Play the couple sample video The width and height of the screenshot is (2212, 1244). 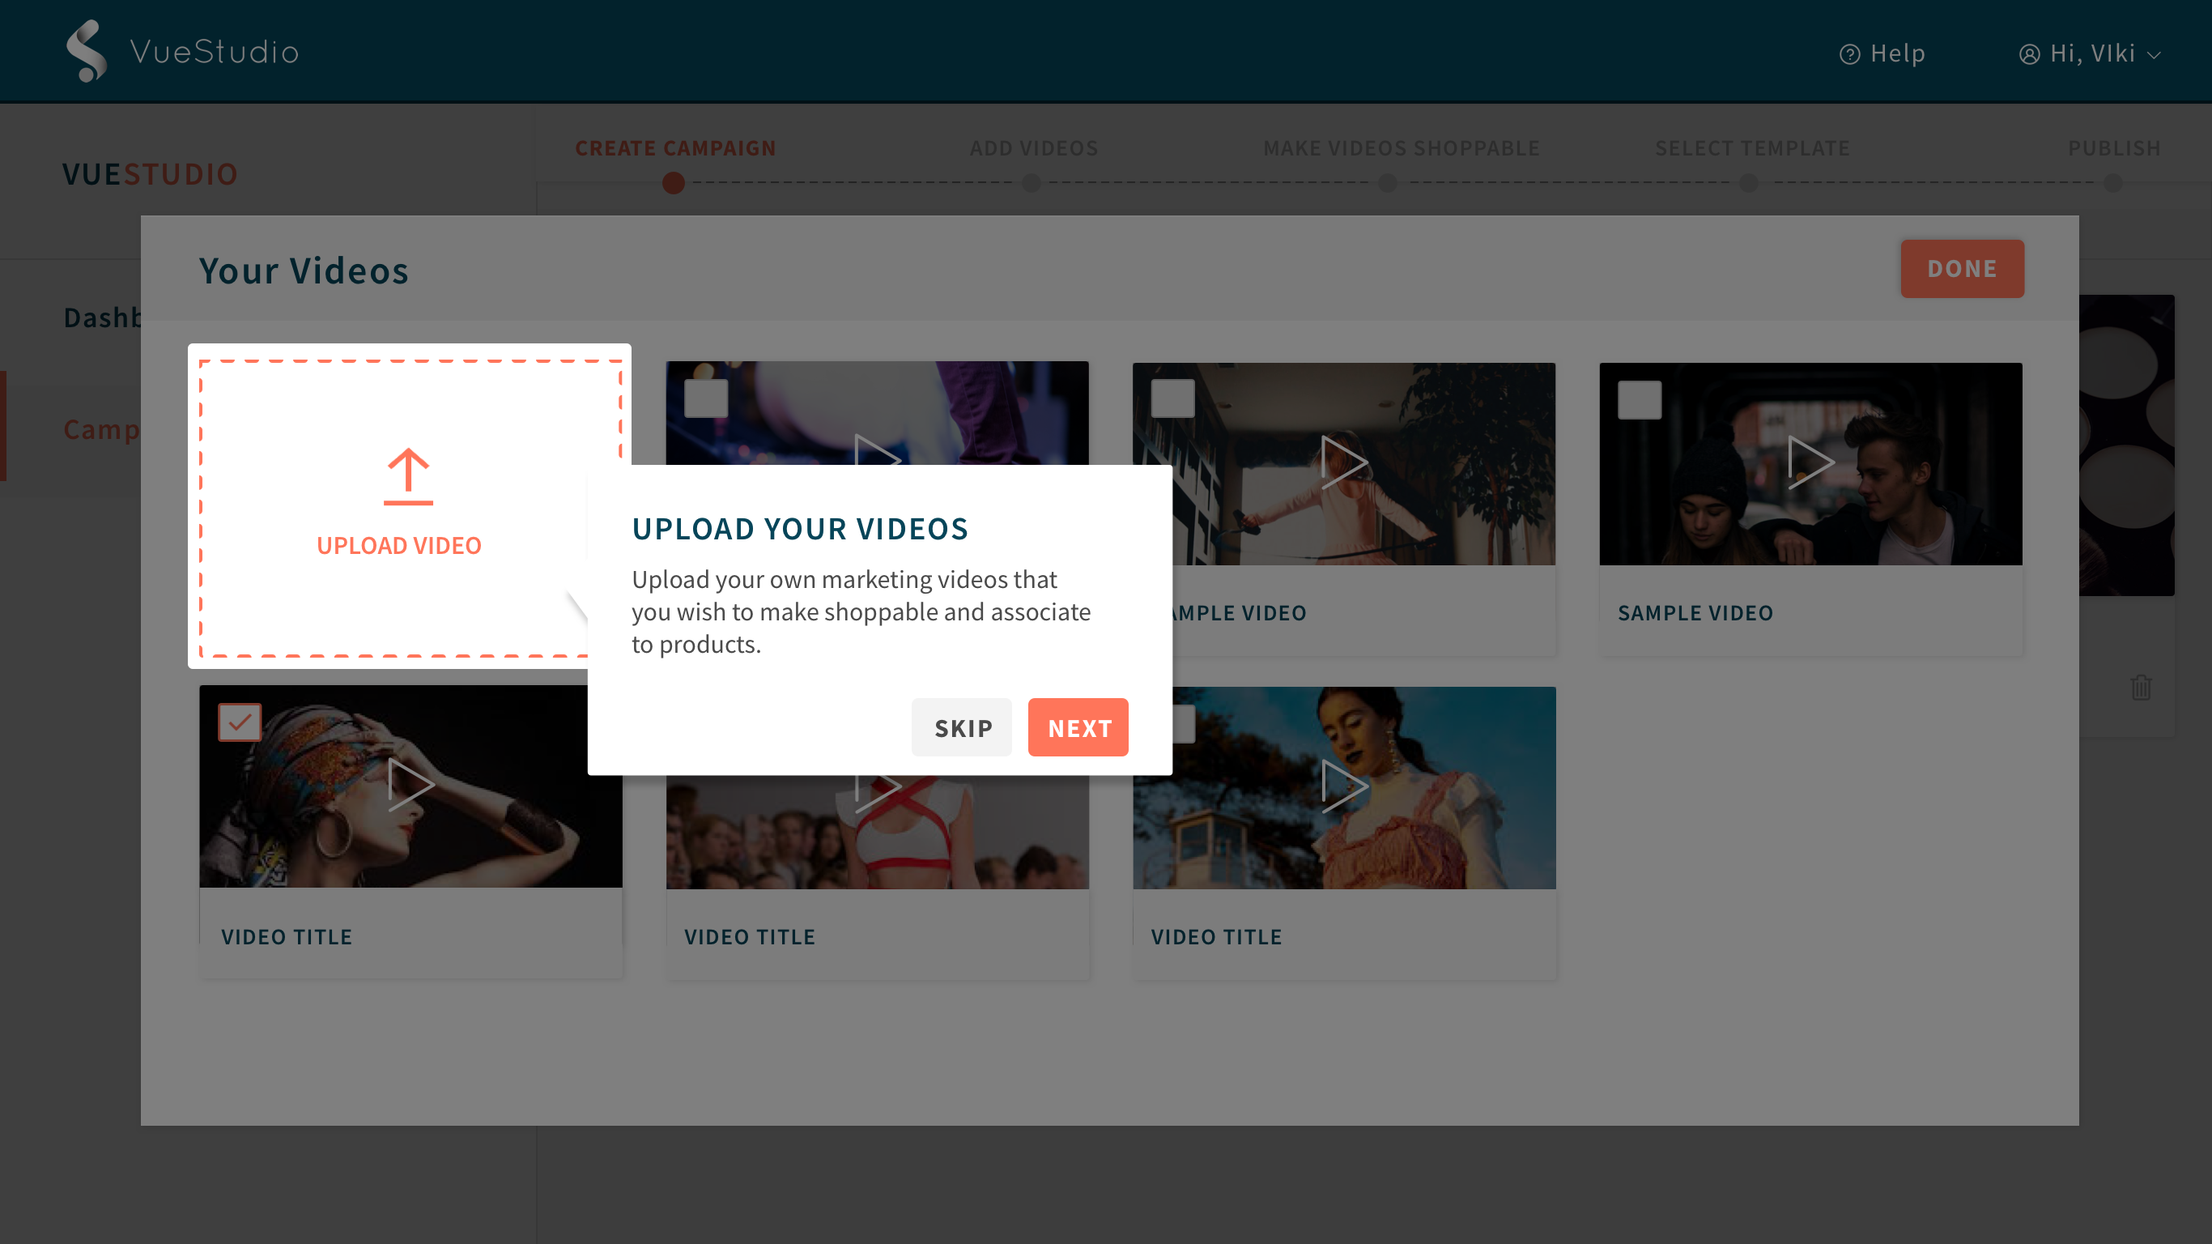click(x=1810, y=462)
